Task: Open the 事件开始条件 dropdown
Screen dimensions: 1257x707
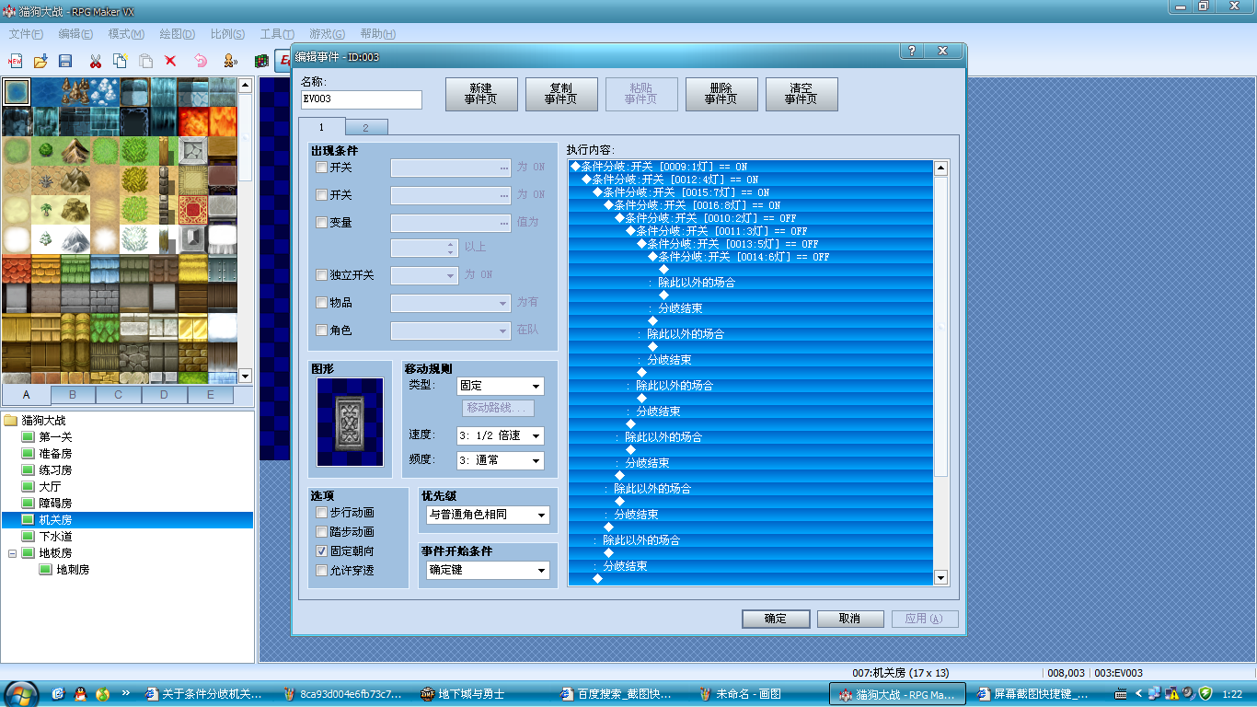Action: pyautogui.click(x=488, y=570)
